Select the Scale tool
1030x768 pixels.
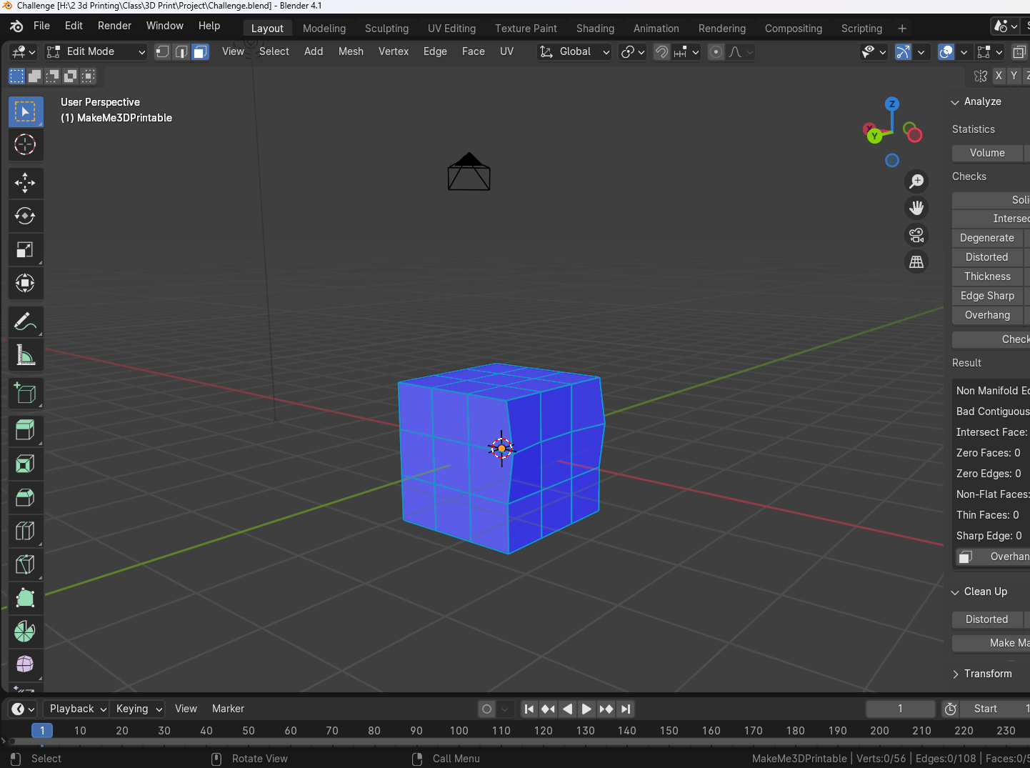(x=25, y=250)
